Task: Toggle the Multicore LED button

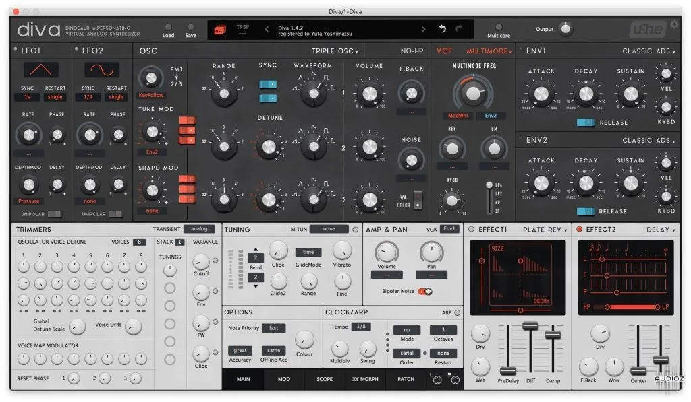Action: [x=499, y=27]
